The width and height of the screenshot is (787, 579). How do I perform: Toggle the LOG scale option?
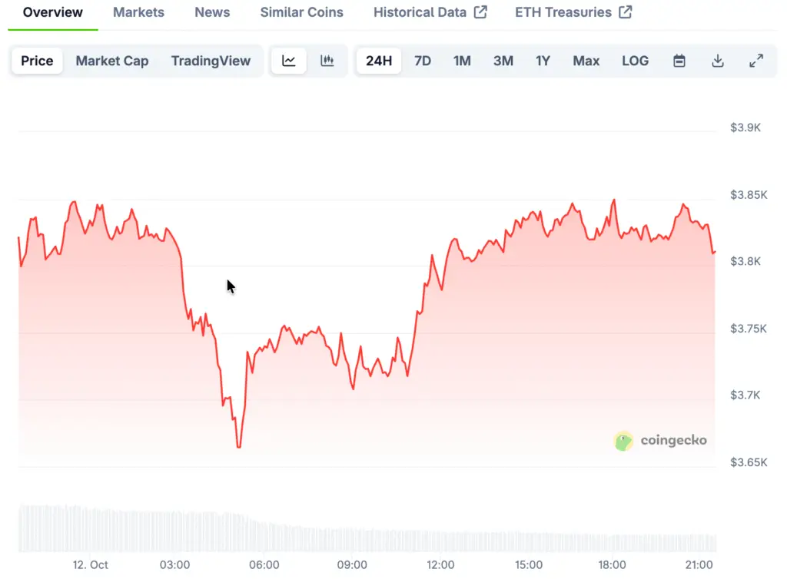[x=635, y=61]
